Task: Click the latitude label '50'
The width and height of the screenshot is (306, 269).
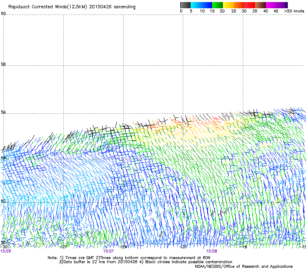Action: [3, 243]
